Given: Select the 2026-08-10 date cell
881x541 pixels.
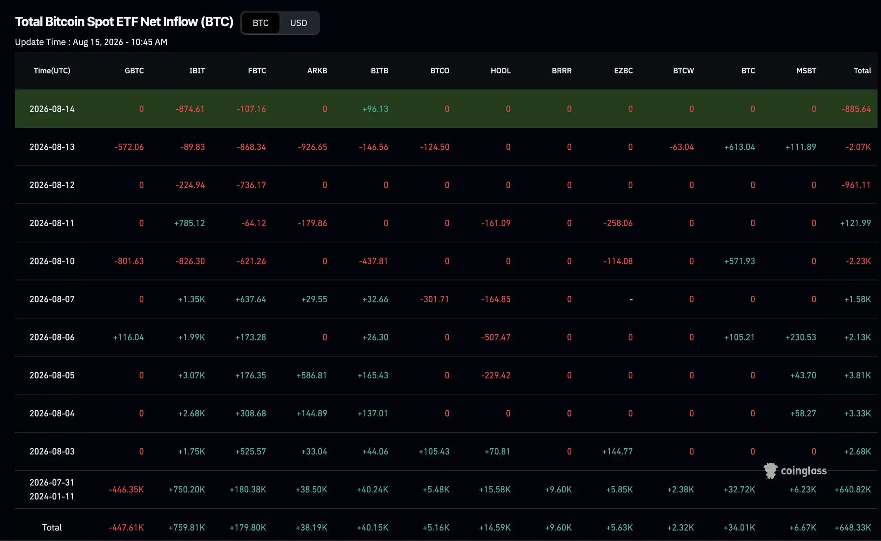Looking at the screenshot, I should pyautogui.click(x=52, y=261).
